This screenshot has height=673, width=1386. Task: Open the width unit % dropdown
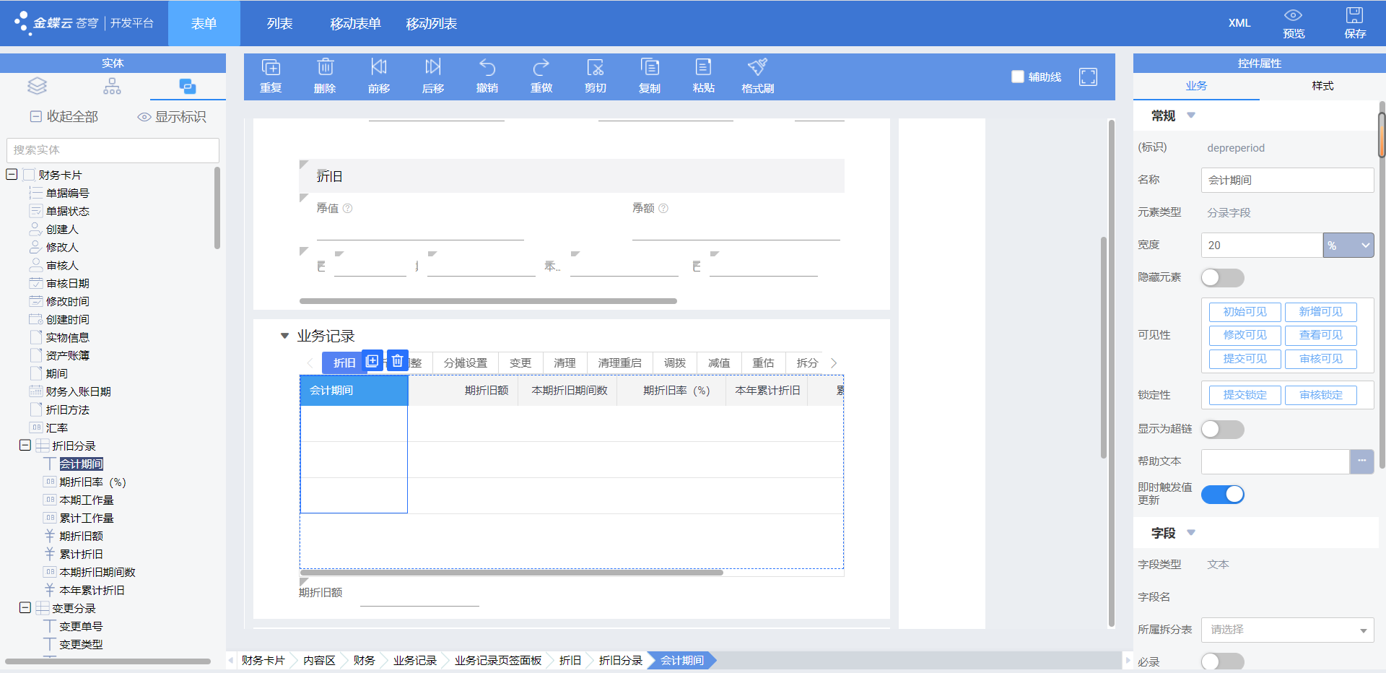(1348, 245)
